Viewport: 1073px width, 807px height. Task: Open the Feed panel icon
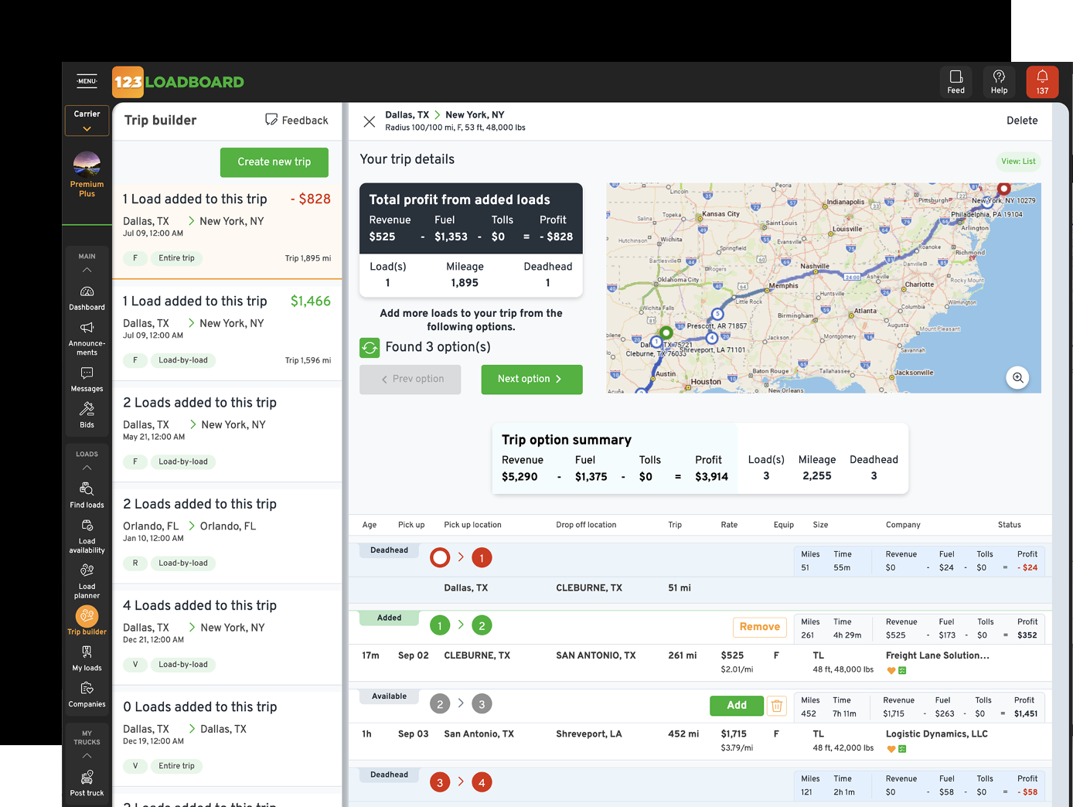(955, 82)
